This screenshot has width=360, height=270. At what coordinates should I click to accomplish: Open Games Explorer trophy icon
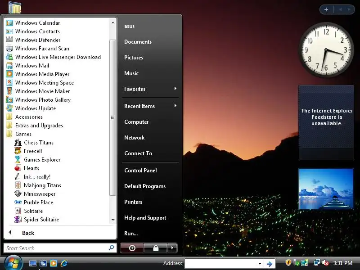pyautogui.click(x=18, y=160)
